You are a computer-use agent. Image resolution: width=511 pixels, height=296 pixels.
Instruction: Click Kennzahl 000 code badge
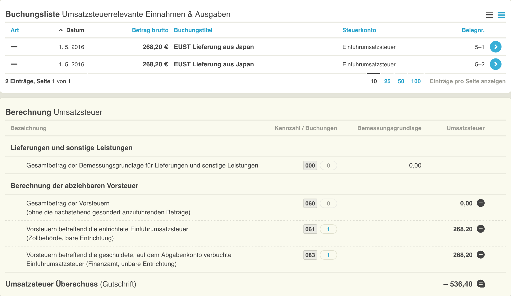pos(310,165)
